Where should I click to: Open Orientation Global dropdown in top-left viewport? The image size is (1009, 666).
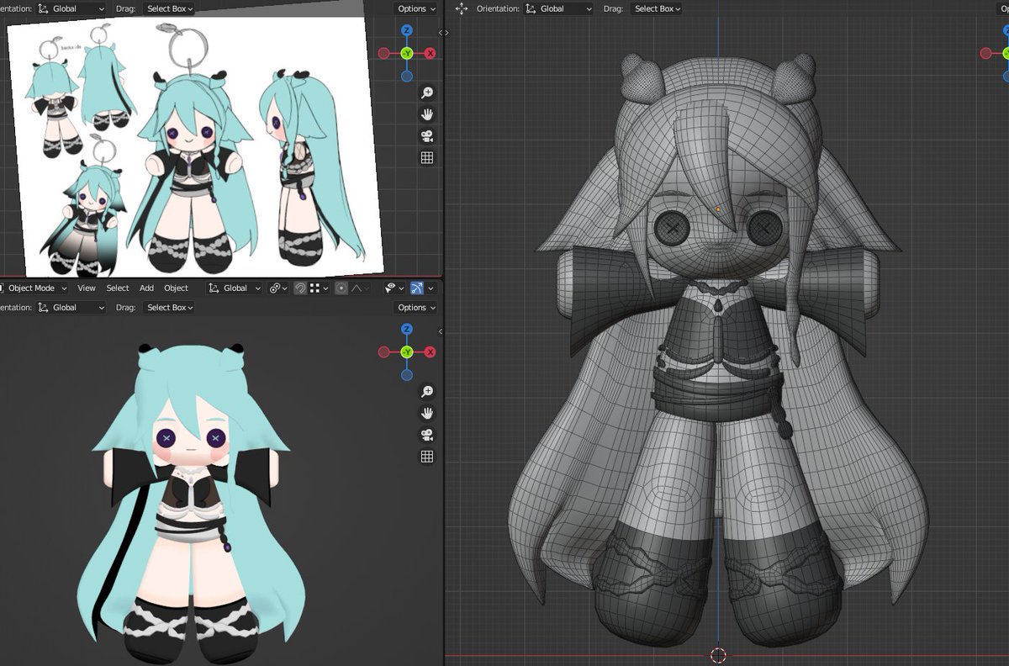[x=71, y=8]
